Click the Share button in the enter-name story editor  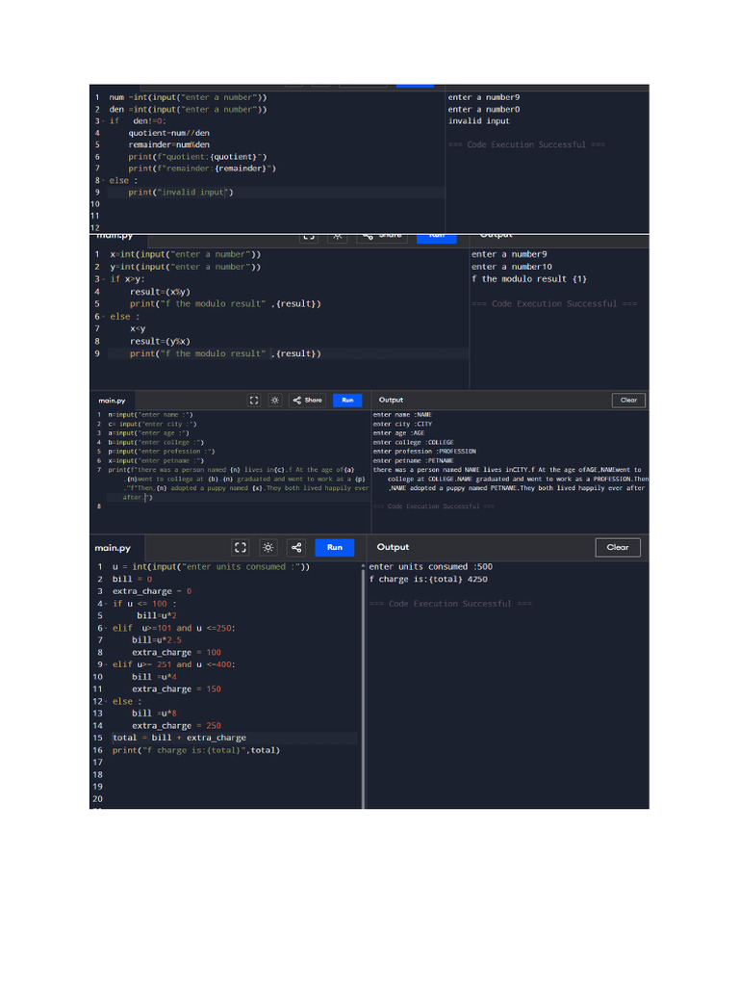tap(307, 401)
